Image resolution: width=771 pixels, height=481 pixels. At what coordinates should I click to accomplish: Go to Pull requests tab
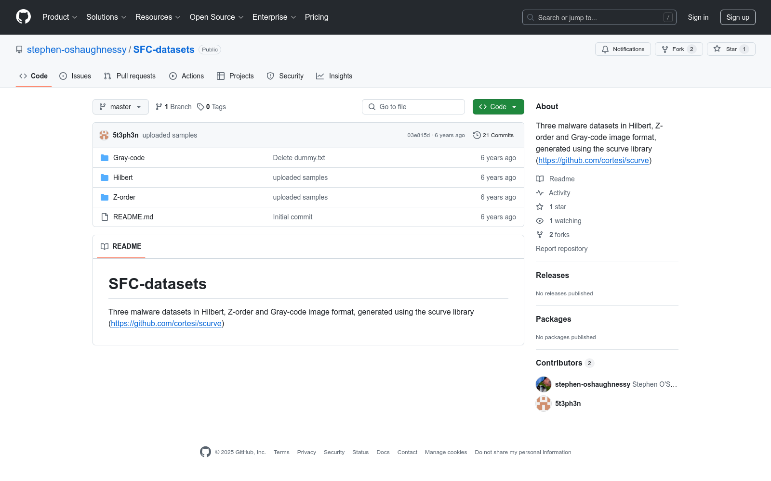pos(130,76)
